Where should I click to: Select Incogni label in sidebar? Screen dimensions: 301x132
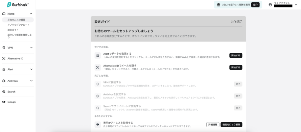click(x=12, y=102)
